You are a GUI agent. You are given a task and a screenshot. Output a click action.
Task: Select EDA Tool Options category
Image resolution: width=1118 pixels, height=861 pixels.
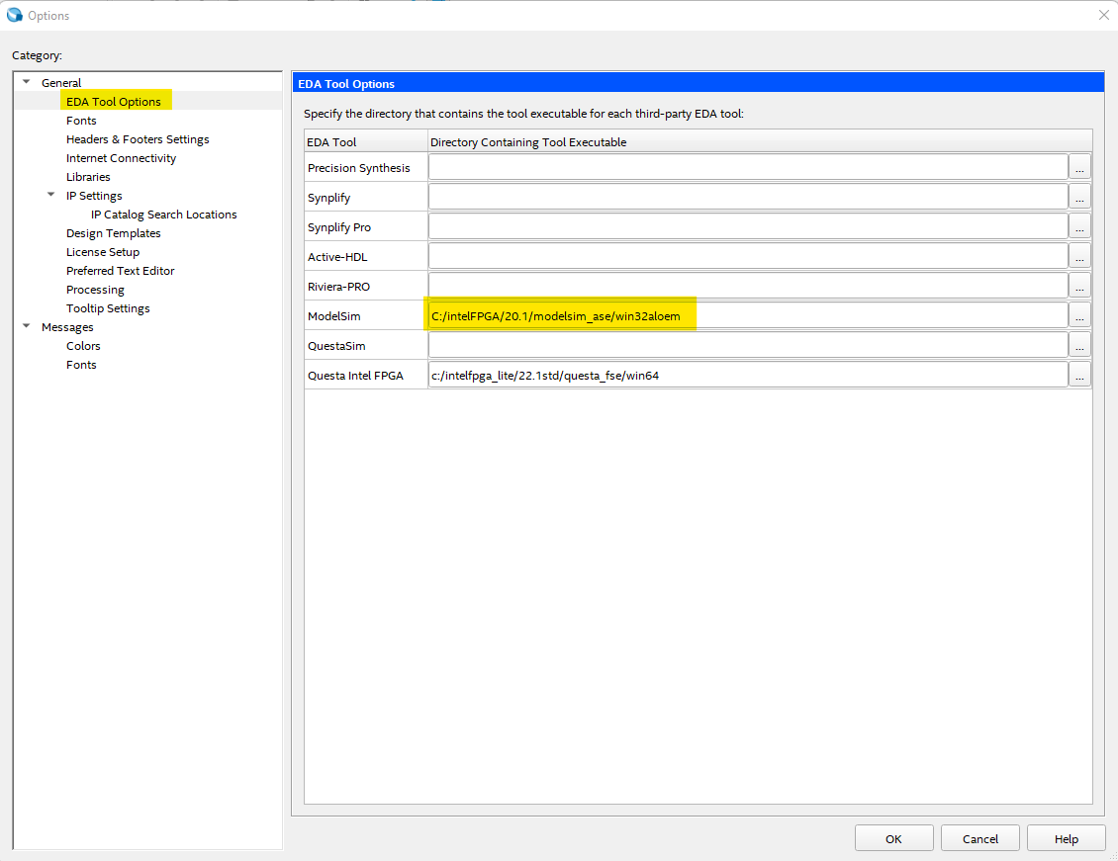pos(114,102)
